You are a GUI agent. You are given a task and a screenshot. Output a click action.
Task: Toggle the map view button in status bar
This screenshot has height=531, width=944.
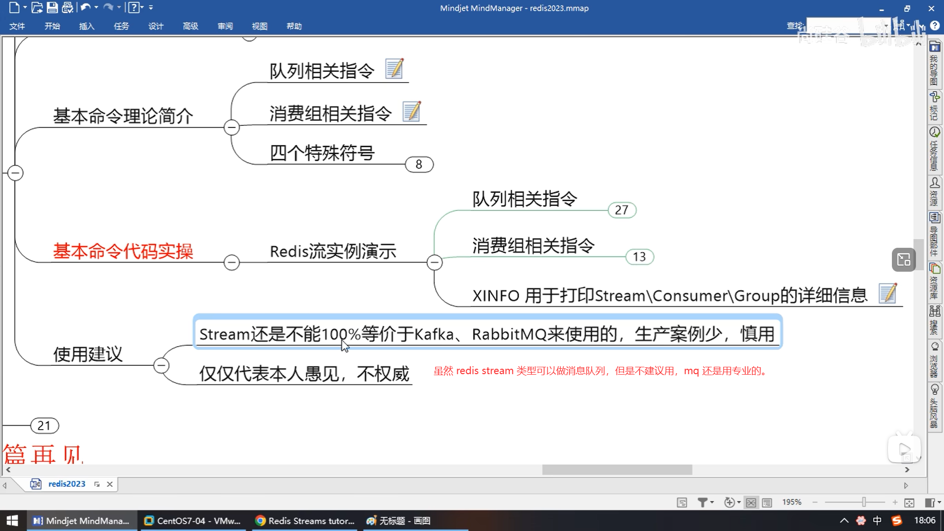751,502
